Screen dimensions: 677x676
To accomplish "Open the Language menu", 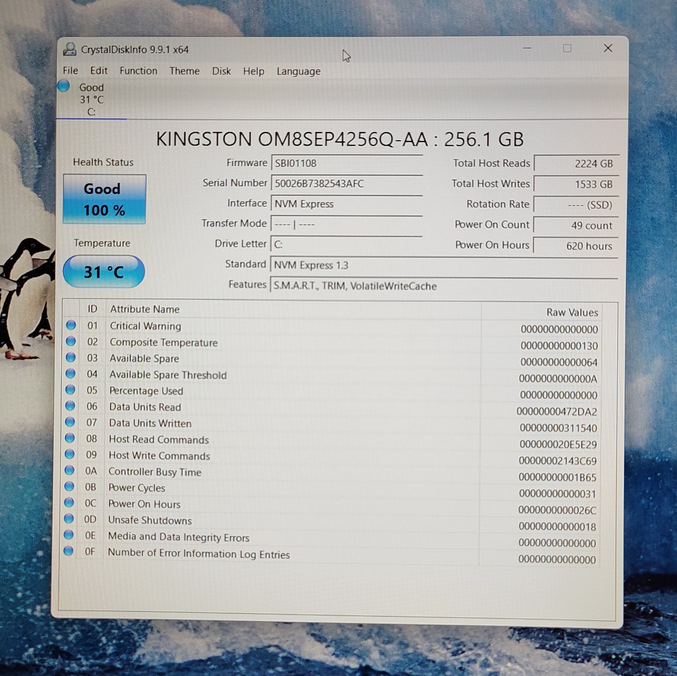I will click(298, 71).
